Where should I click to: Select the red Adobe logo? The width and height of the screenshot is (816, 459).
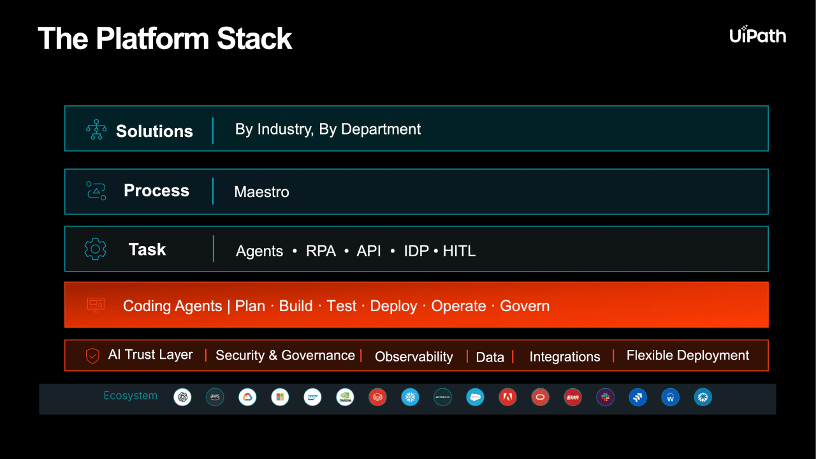(x=507, y=397)
